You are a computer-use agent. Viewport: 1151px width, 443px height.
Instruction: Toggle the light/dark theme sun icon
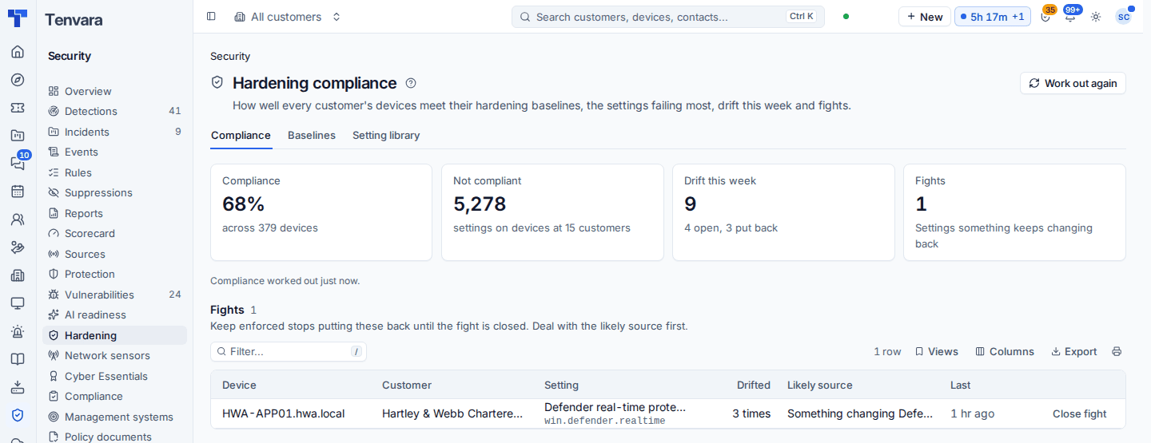(x=1096, y=17)
